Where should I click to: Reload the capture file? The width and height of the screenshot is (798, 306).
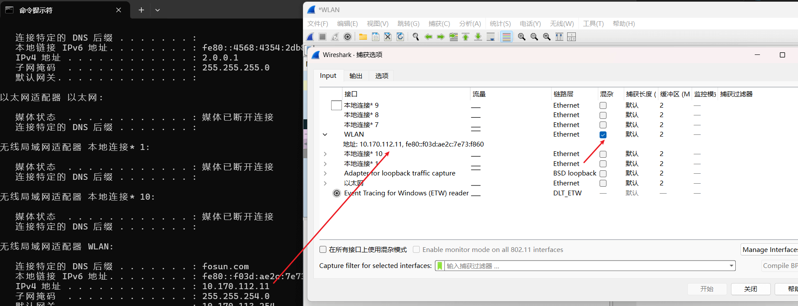400,37
